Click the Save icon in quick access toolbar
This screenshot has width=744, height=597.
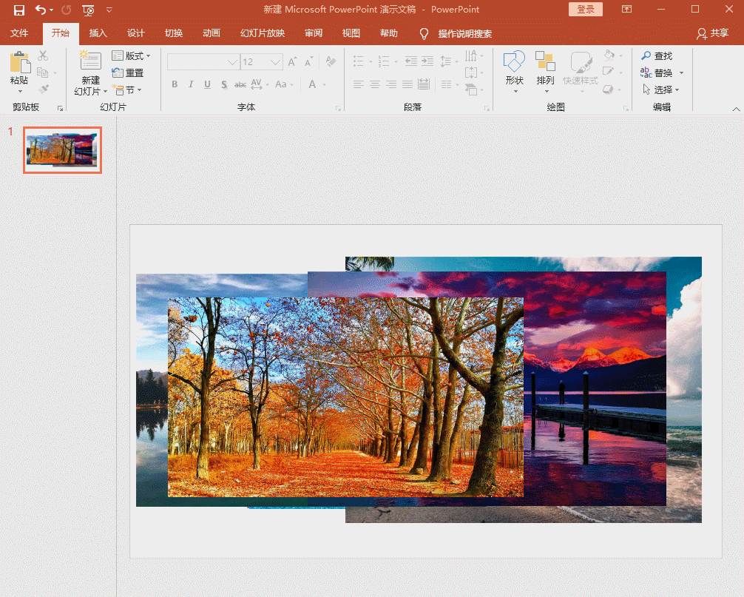(x=19, y=10)
